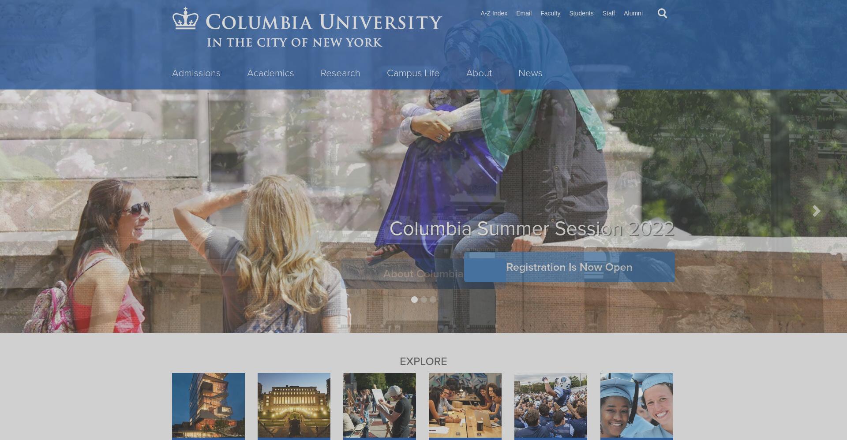Expand the About navigation item
847x440 pixels.
point(479,73)
